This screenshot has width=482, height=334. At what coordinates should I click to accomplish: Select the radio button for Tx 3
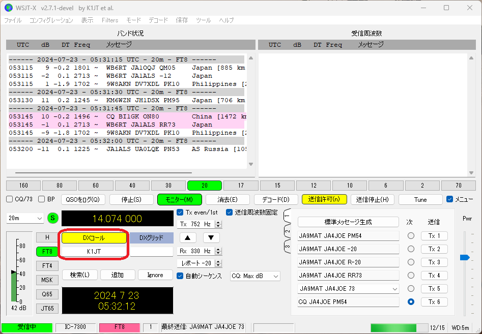coord(411,262)
